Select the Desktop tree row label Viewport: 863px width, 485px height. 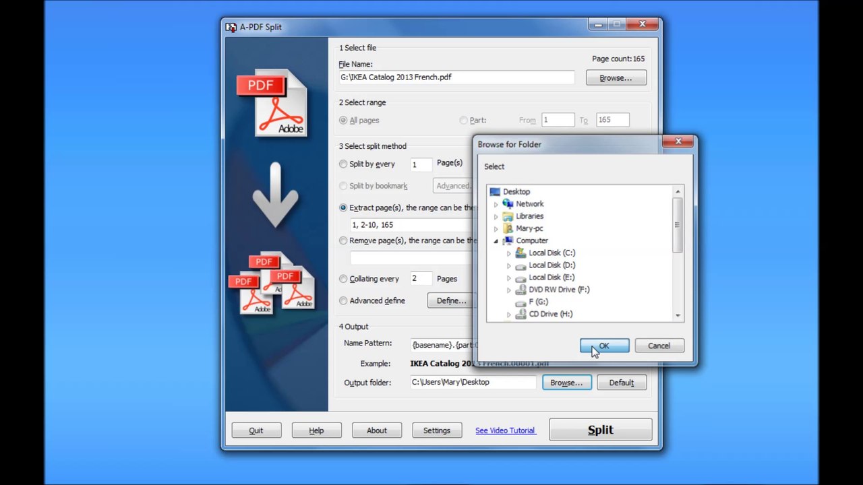pos(516,192)
